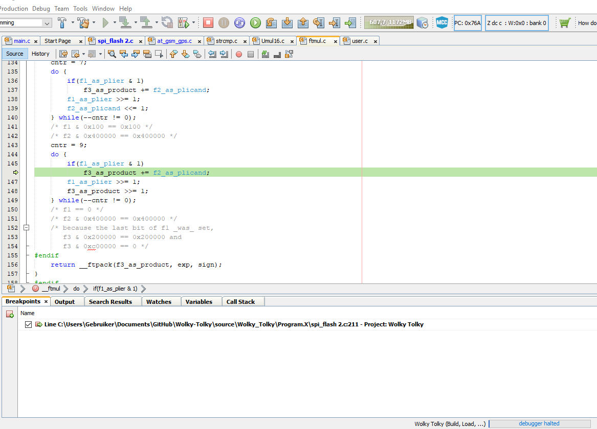Toggle Rectangular Selection icon

click(159, 54)
